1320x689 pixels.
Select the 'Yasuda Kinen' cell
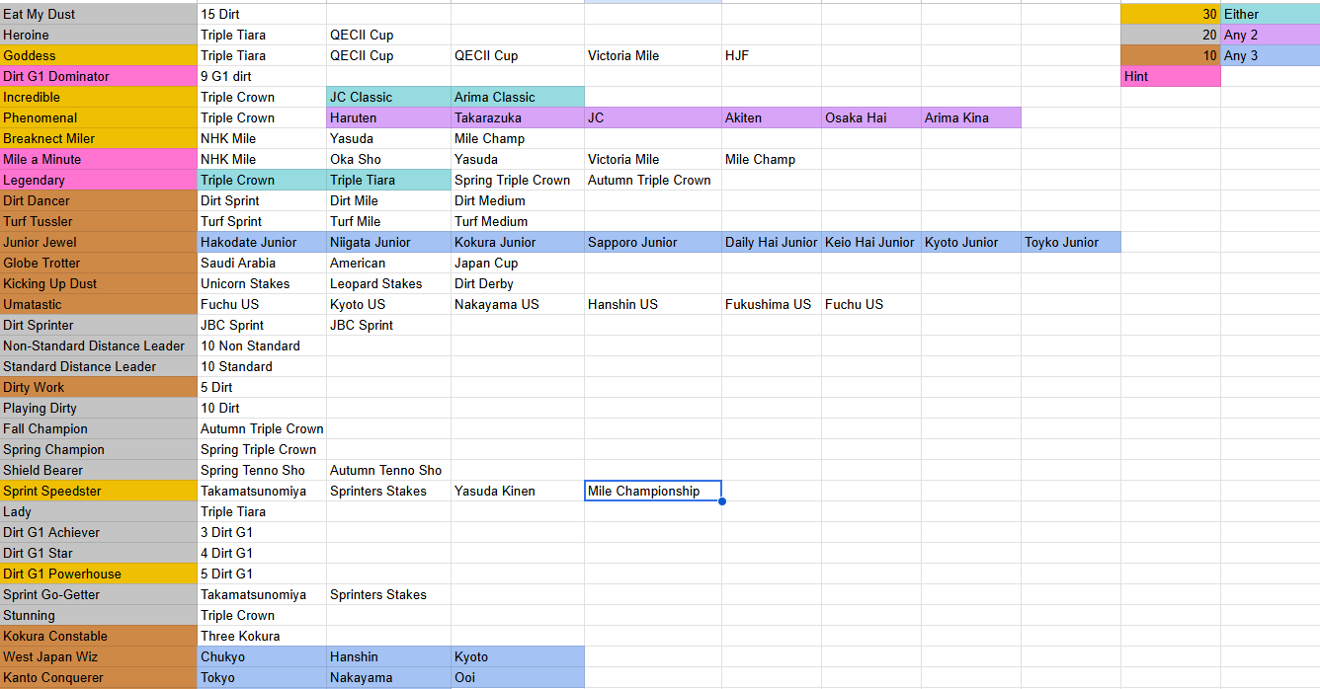pos(518,491)
